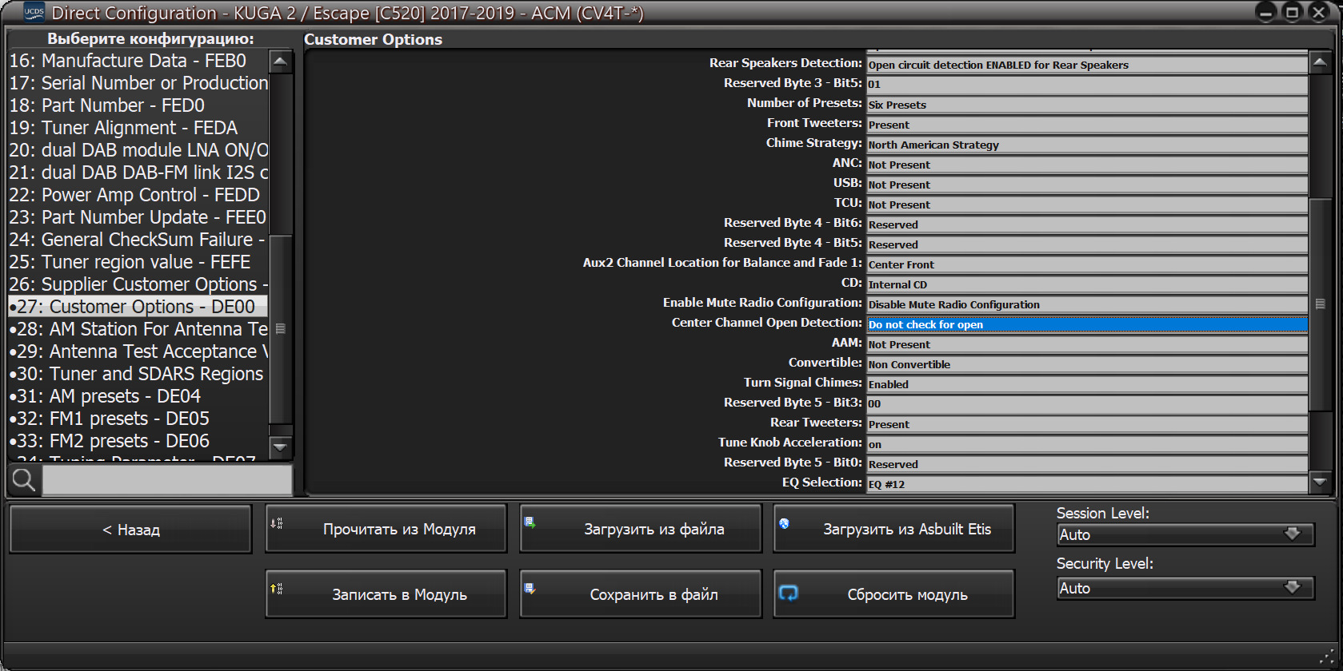Image resolution: width=1343 pixels, height=671 pixels.
Task: Click Записать в Модуль button
Action: point(386,594)
